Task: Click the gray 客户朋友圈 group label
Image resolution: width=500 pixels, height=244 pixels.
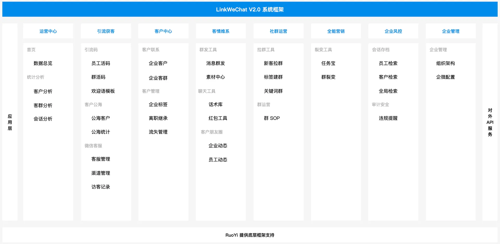Action: coord(212,132)
